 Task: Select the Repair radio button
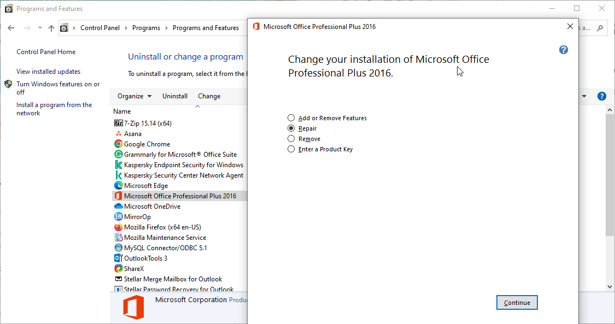[291, 128]
